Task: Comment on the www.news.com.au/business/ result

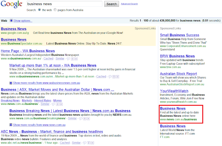Action: [x=53, y=104]
